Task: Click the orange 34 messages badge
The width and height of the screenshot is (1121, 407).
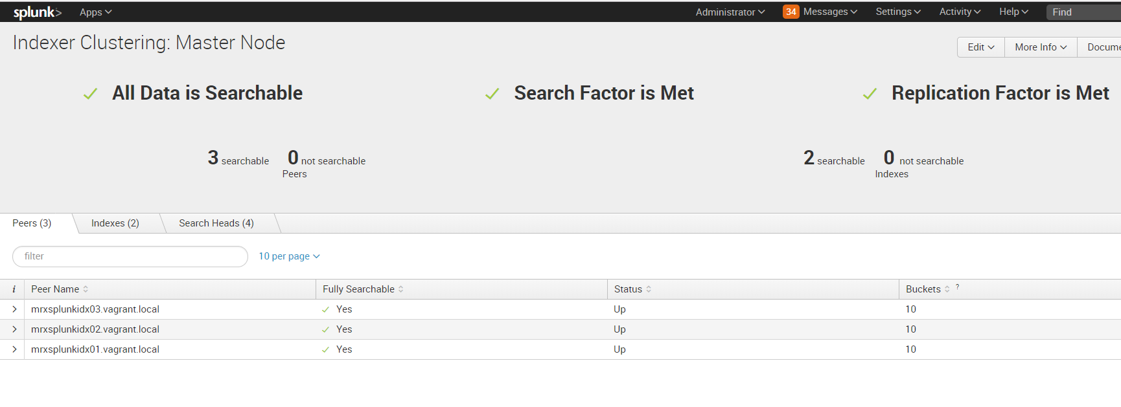Action: pyautogui.click(x=791, y=12)
